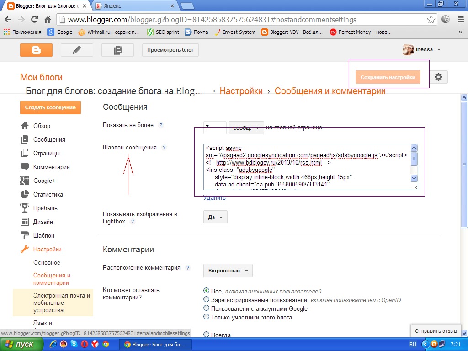The width and height of the screenshot is (468, 351).
Task: Select Зарегистрированные пользователи radio option
Action: tap(206, 299)
